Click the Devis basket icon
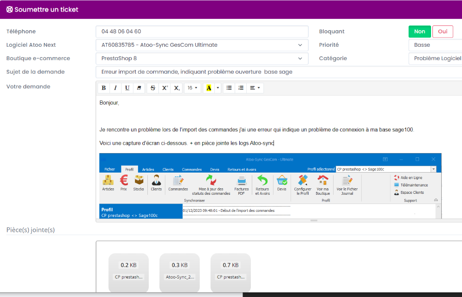Image resolution: width=462 pixels, height=297 pixels. 282,183
